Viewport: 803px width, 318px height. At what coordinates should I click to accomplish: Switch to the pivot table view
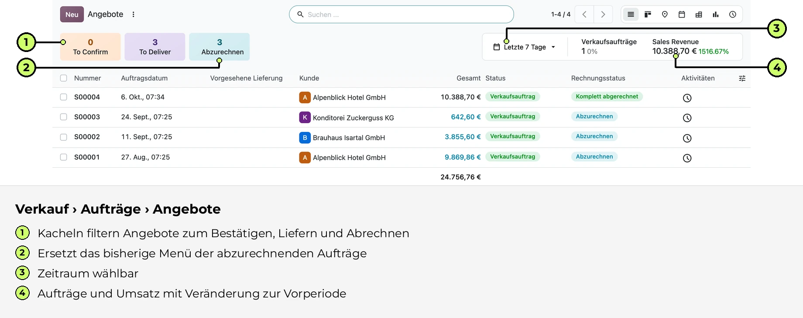pos(699,14)
